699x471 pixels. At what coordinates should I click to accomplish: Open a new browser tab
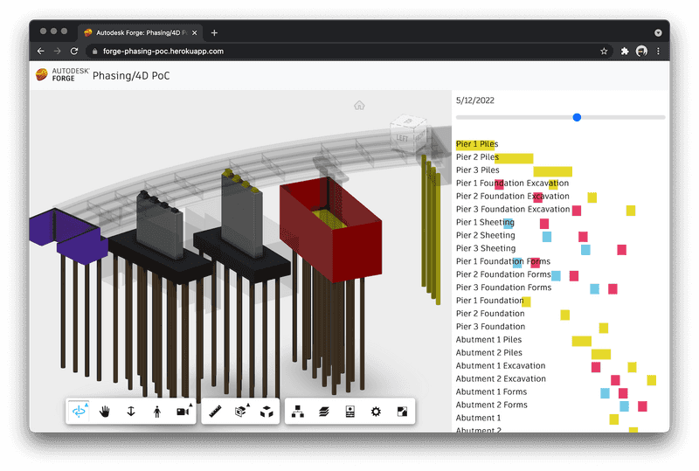(x=214, y=32)
